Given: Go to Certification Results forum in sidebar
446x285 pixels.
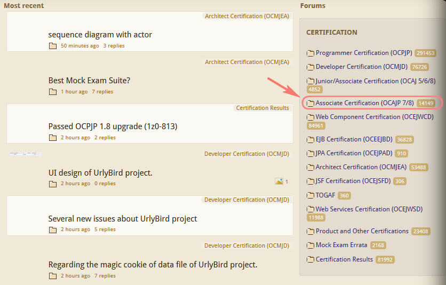Looking at the screenshot, I should point(344,259).
